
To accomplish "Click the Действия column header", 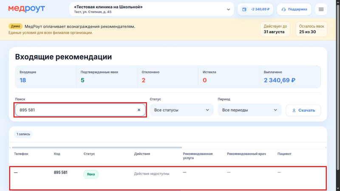I will click(142, 154).
